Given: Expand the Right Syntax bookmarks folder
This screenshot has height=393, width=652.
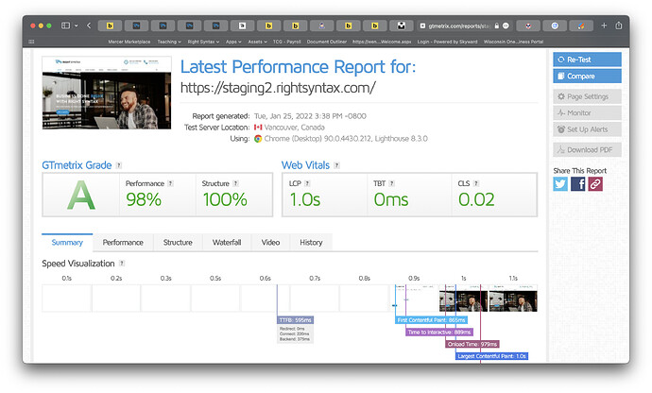Looking at the screenshot, I should [203, 42].
